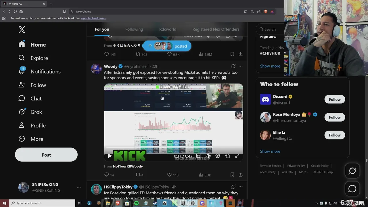This screenshot has width=368, height=207.
Task: Reply to Woody's Mizkif post
Action: click(x=107, y=175)
